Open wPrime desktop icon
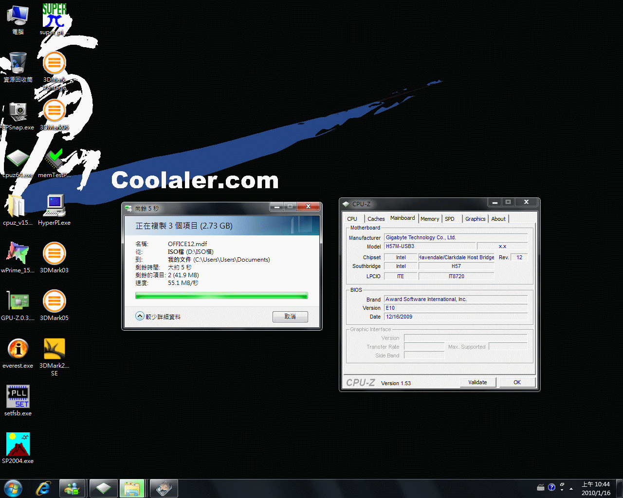The height and width of the screenshot is (498, 623). (18, 258)
